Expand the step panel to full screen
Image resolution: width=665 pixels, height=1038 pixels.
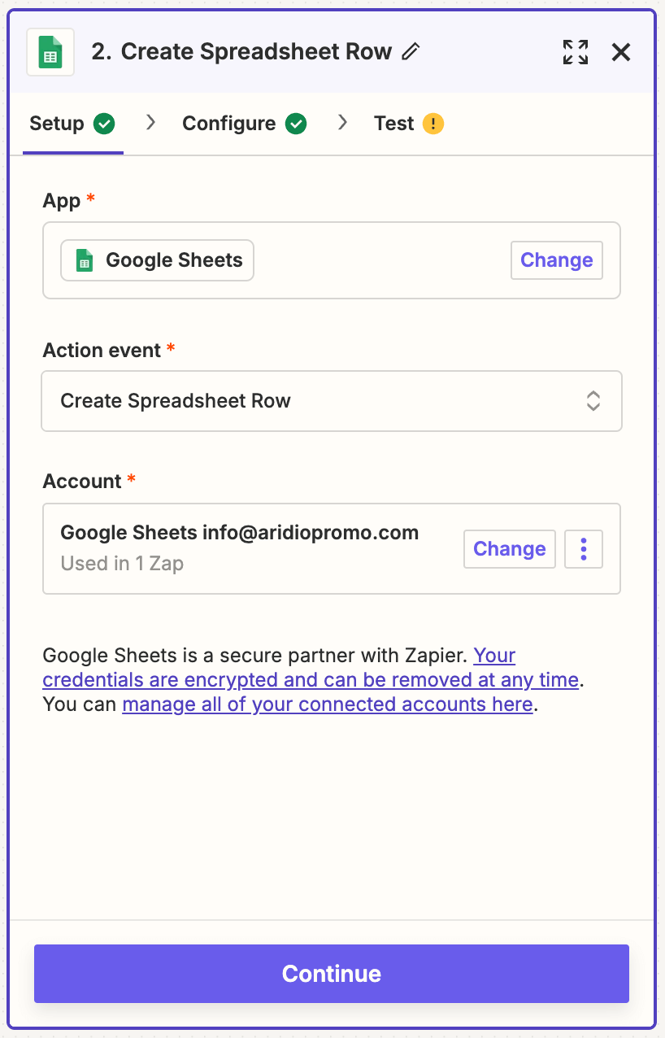(x=576, y=53)
